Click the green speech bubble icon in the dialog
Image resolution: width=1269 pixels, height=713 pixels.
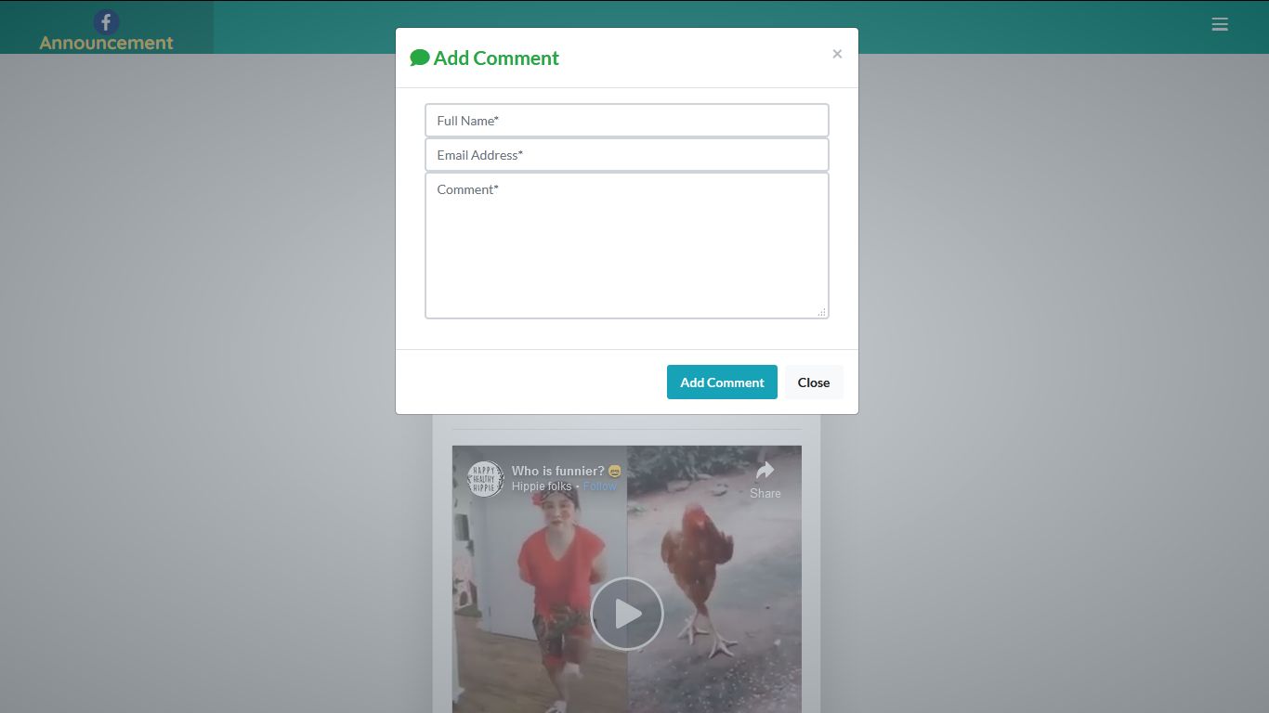coord(419,57)
